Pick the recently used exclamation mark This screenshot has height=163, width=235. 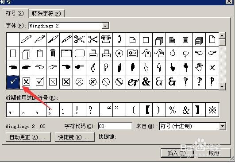tap(79, 110)
